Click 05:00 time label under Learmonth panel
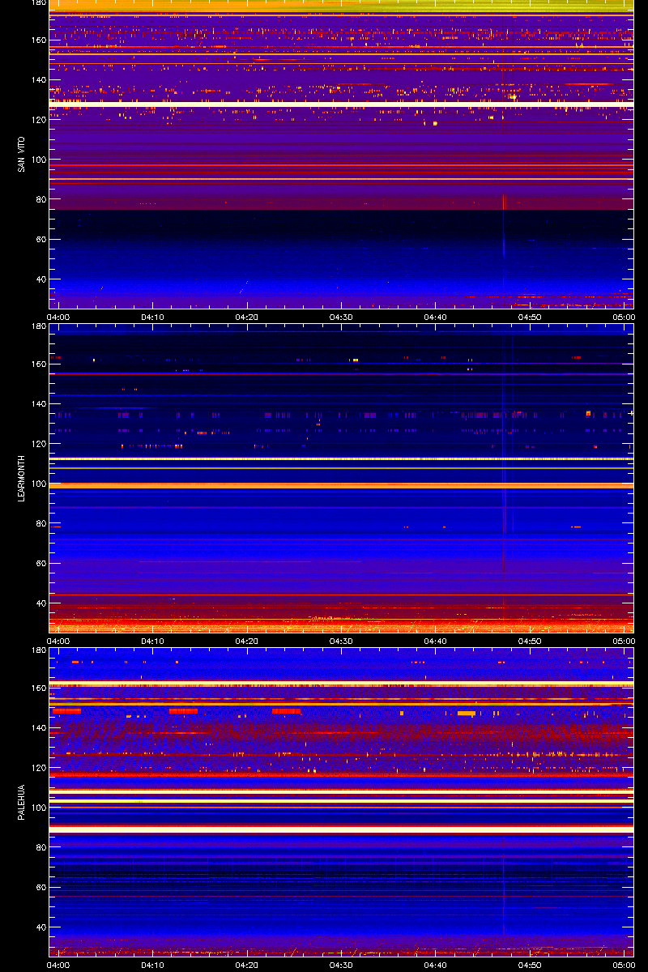This screenshot has width=648, height=972. tap(624, 641)
